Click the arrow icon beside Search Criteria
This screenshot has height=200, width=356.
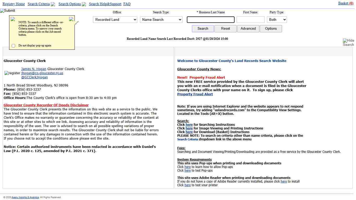coord(53,4)
